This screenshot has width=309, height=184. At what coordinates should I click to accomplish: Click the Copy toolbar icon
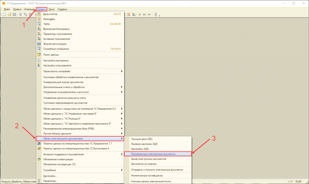[25, 14]
